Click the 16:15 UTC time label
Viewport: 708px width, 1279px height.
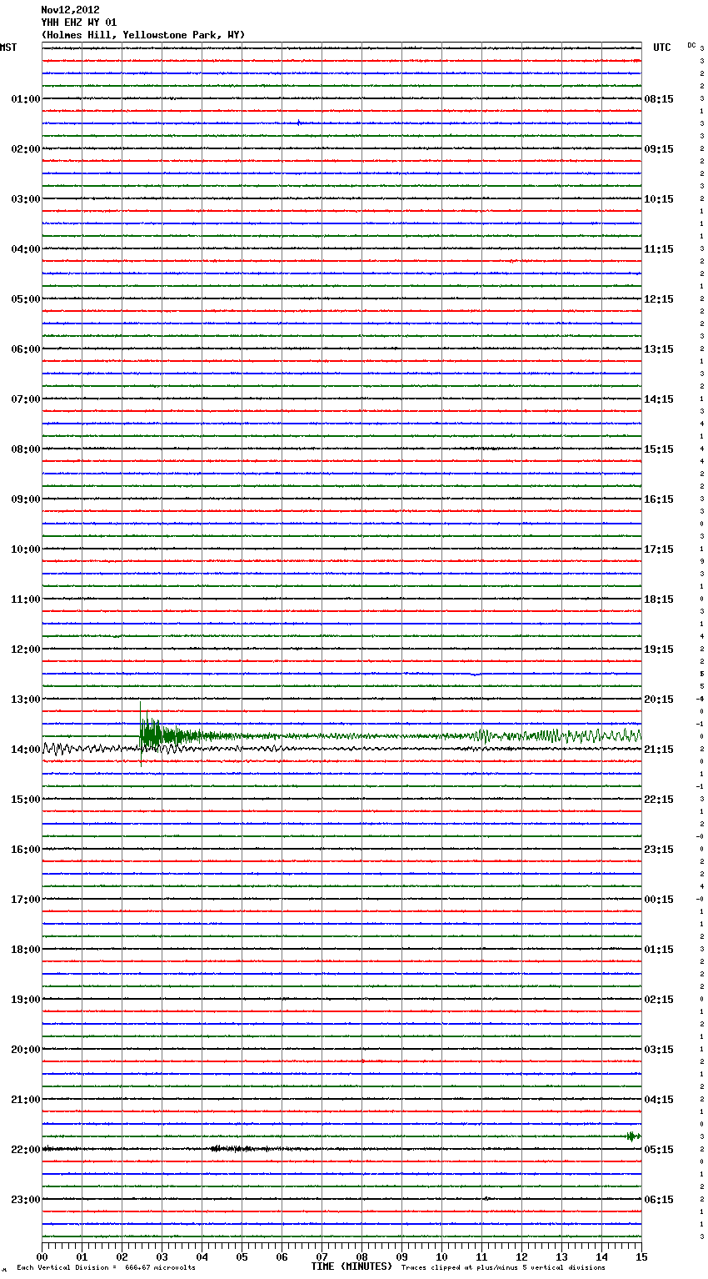[x=659, y=499]
